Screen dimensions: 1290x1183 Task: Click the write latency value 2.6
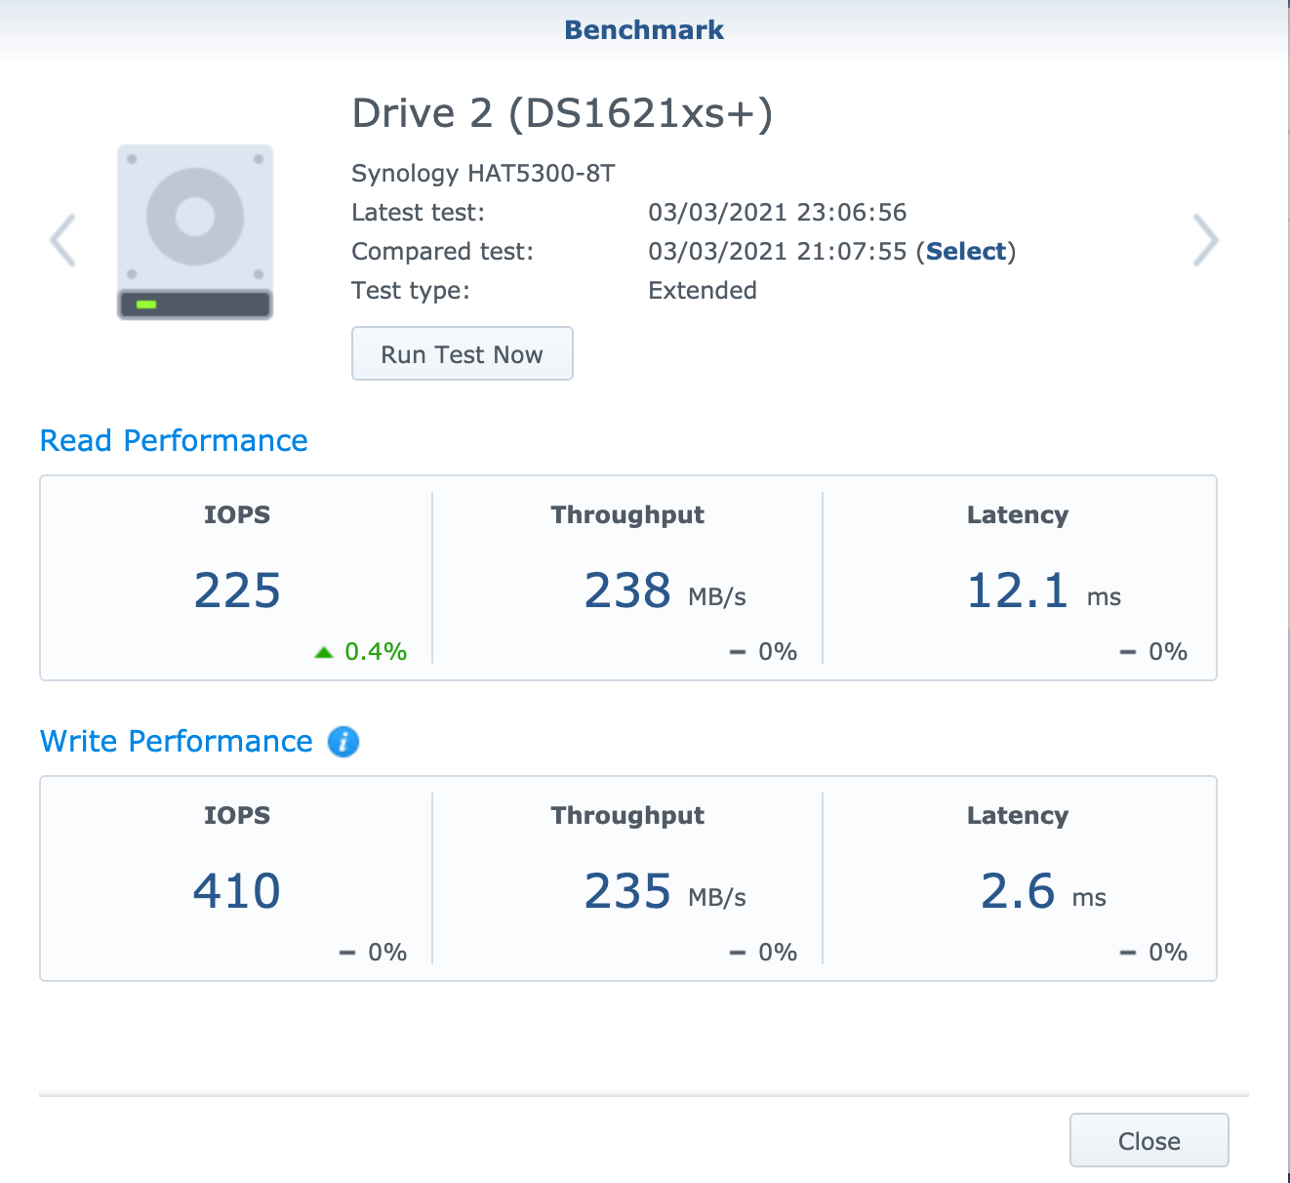[x=1018, y=891]
